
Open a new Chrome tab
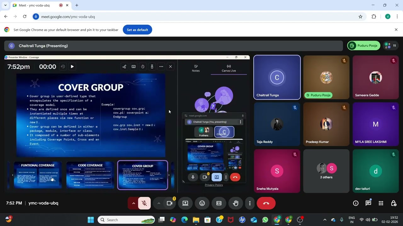[x=77, y=5]
